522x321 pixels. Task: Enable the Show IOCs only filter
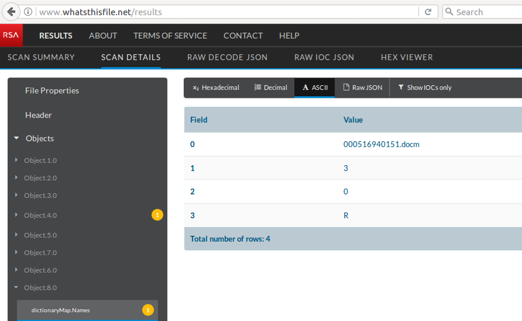click(425, 88)
